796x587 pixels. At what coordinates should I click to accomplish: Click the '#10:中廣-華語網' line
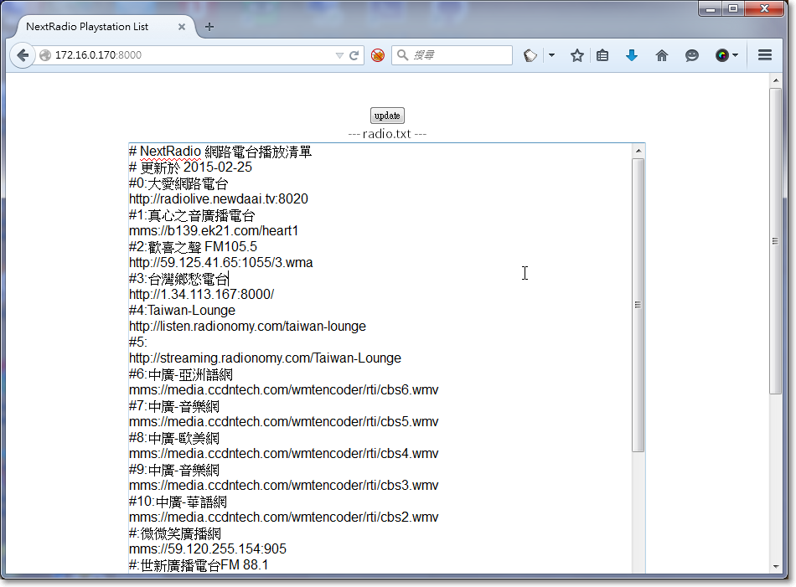pyautogui.click(x=178, y=502)
